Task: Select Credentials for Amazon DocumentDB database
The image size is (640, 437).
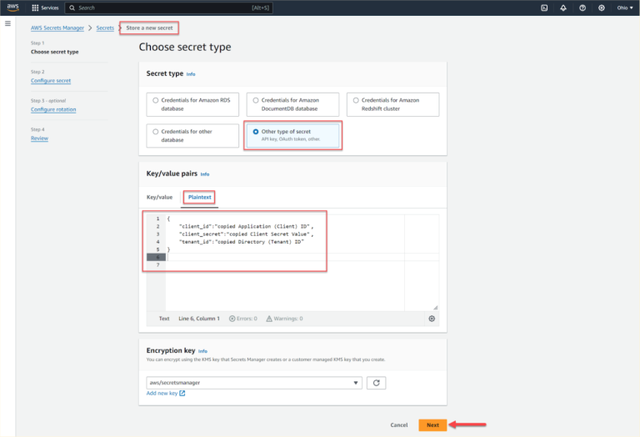Action: click(x=255, y=100)
